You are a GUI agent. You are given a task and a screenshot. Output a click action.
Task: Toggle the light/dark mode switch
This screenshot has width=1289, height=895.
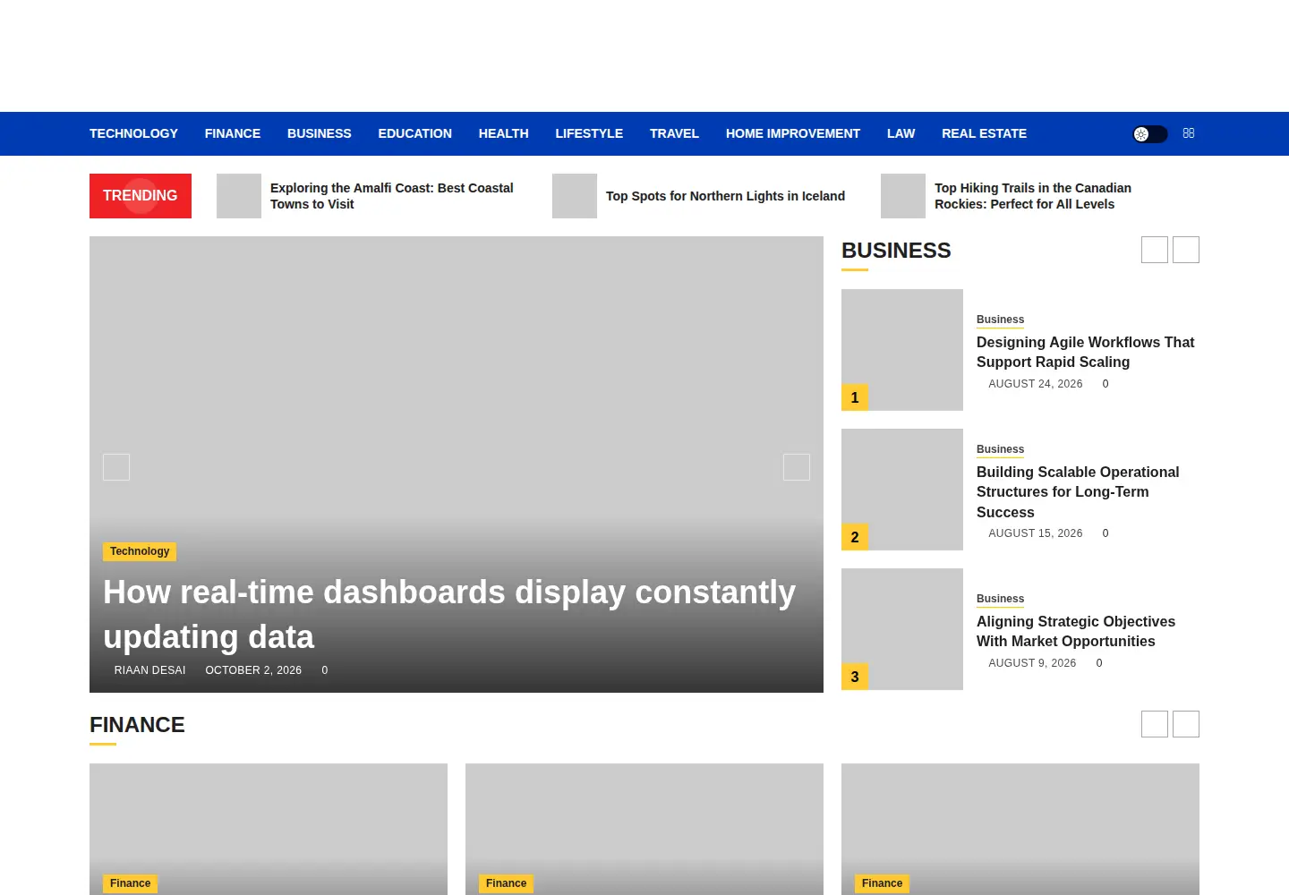click(1150, 134)
